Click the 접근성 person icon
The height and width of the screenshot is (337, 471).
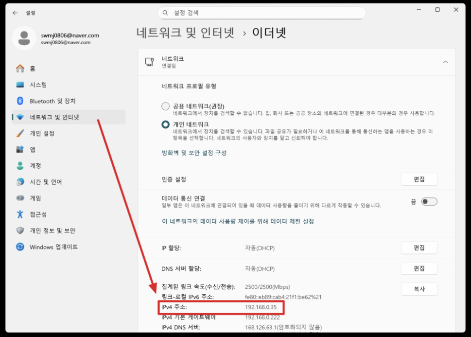[x=20, y=214]
